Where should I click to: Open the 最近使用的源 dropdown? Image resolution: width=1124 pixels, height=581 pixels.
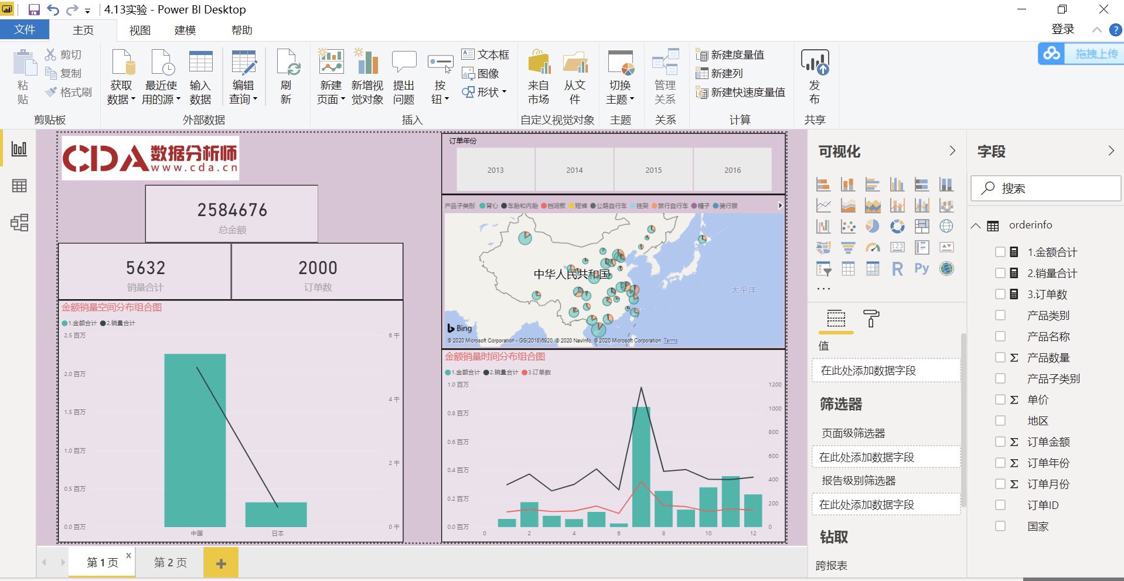(x=161, y=93)
